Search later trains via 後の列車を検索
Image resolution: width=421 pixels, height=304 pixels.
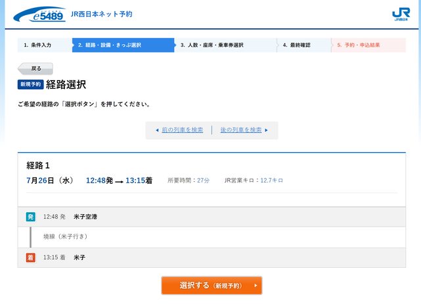click(x=241, y=130)
